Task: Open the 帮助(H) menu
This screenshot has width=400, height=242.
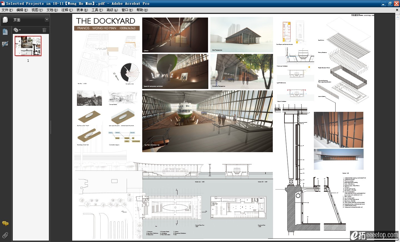Action: [142, 10]
